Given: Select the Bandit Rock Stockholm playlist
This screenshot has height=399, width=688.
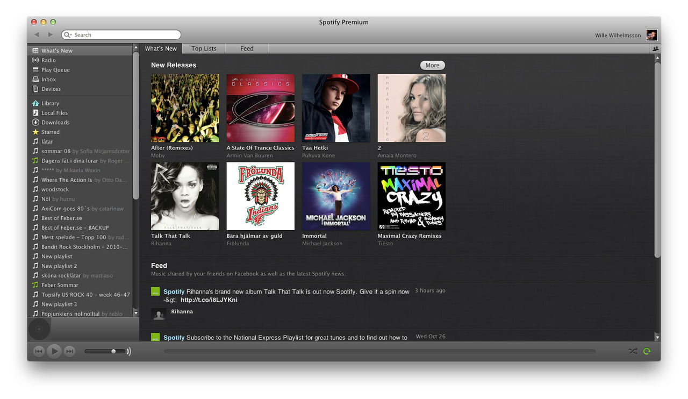Looking at the screenshot, I should (80, 247).
